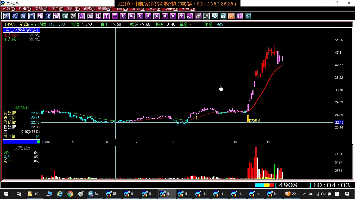Open Google Chrome from the taskbar

pos(70,194)
